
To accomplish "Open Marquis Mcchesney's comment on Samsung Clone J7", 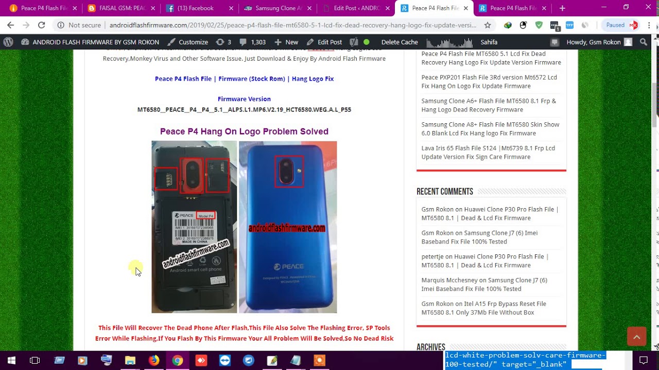I will tap(484, 284).
